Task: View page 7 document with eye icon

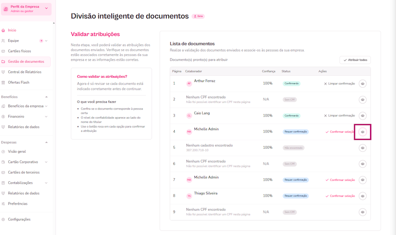Action: (363, 180)
